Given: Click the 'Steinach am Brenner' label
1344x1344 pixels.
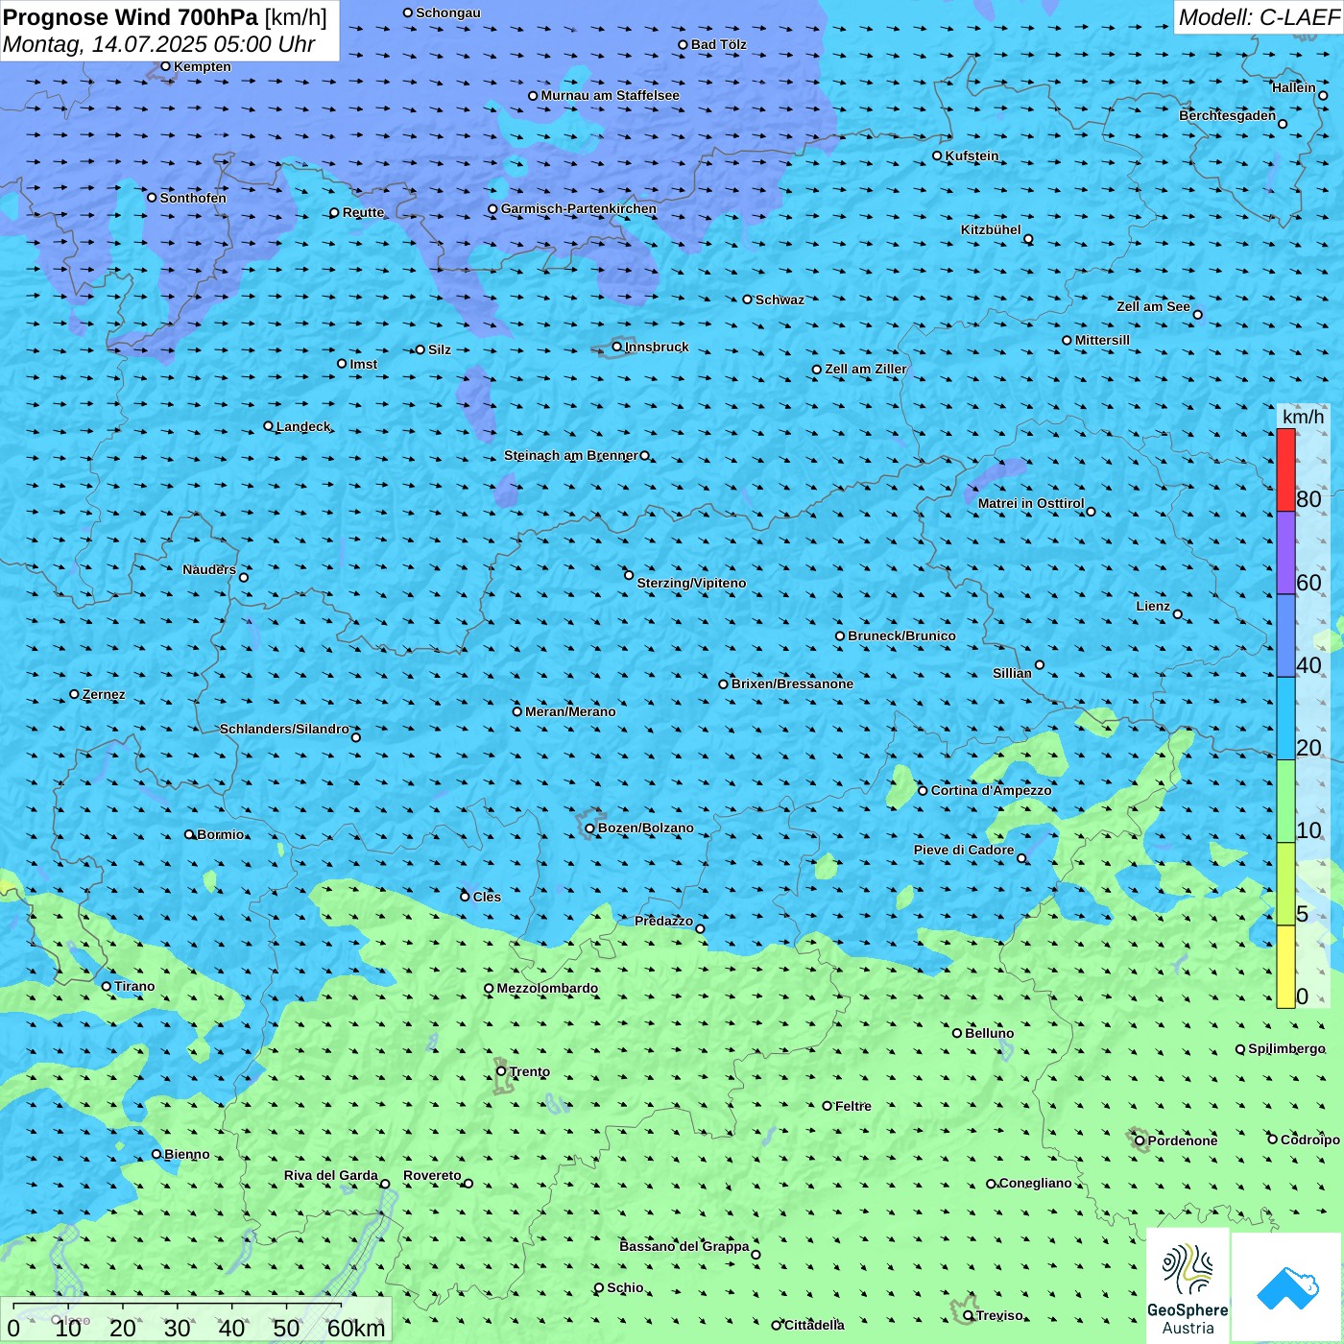Looking at the screenshot, I should pyautogui.click(x=570, y=455).
